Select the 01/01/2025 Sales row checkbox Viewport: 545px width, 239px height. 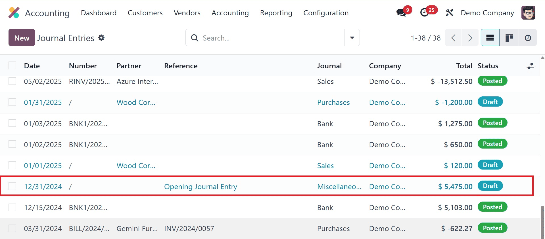[x=12, y=165]
